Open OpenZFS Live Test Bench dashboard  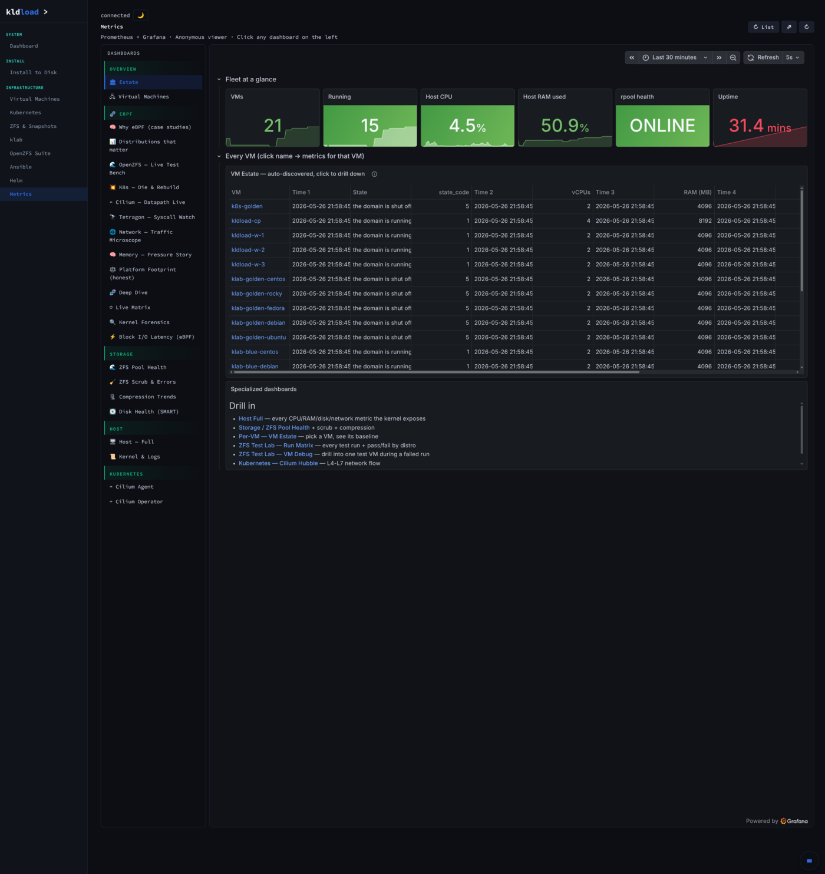tap(153, 169)
